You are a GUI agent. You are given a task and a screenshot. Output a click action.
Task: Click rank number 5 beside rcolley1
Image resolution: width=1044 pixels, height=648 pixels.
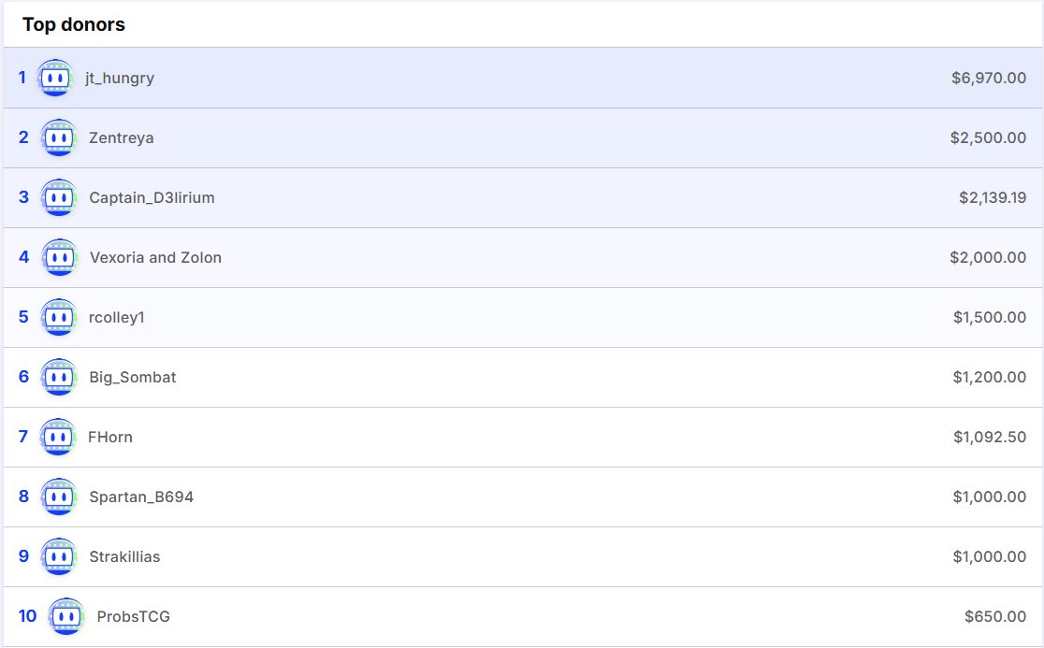(x=23, y=317)
